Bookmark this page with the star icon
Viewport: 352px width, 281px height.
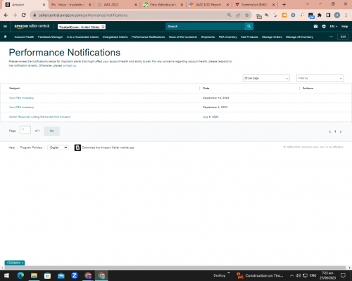(x=246, y=15)
